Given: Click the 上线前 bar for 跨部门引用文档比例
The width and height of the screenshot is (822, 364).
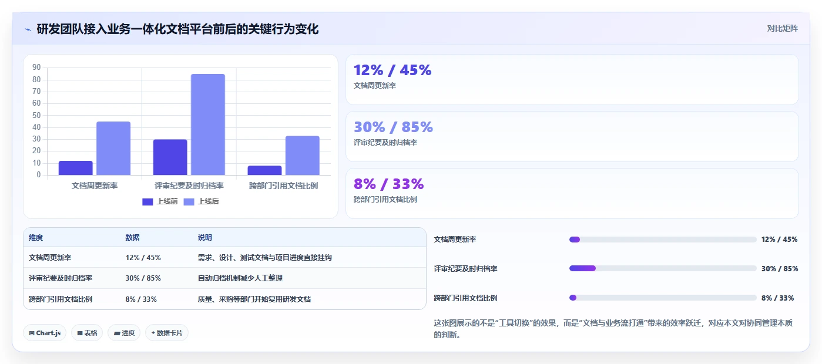Looking at the screenshot, I should tap(264, 170).
